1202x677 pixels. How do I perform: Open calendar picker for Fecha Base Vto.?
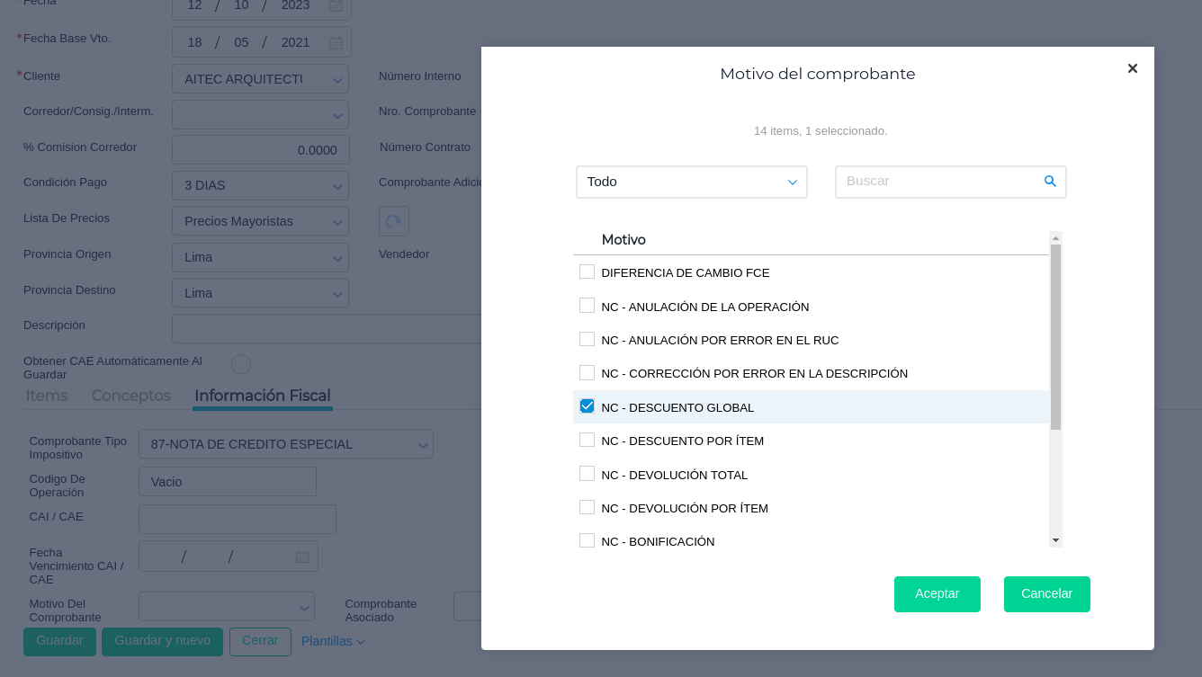336,42
